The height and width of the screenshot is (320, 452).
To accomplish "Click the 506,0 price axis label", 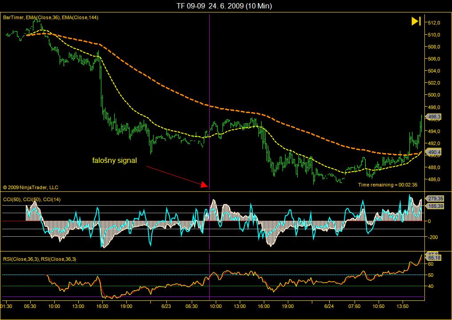I will coord(434,59).
